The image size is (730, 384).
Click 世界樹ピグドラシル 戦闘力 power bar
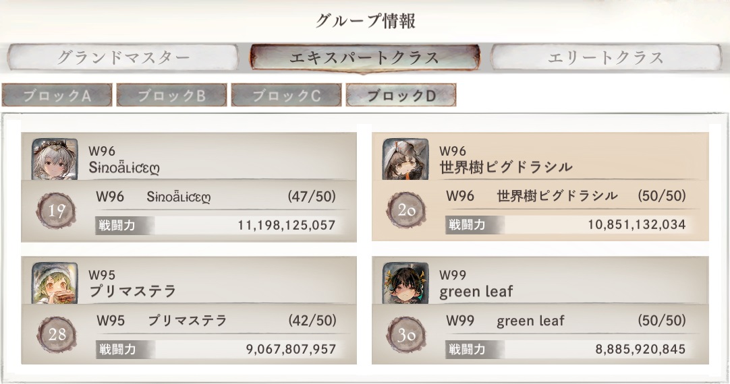click(x=565, y=225)
